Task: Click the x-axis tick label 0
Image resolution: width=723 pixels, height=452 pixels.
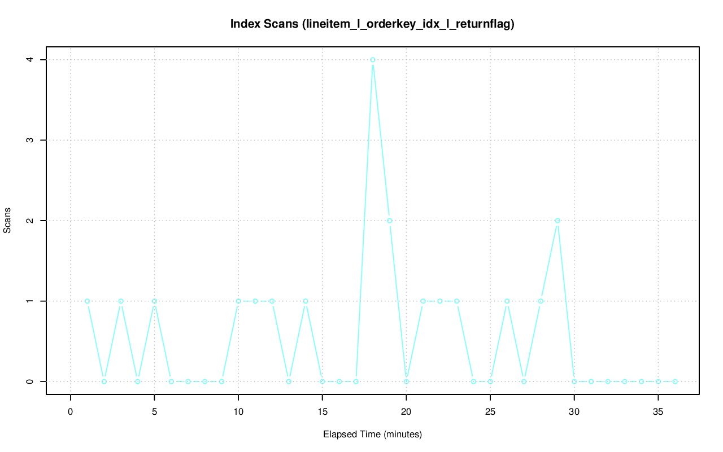Action: click(x=71, y=411)
